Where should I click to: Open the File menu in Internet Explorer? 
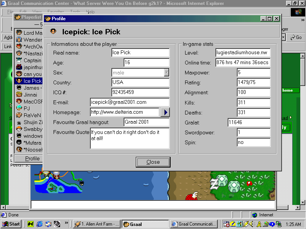pyautogui.click(x=10, y=12)
